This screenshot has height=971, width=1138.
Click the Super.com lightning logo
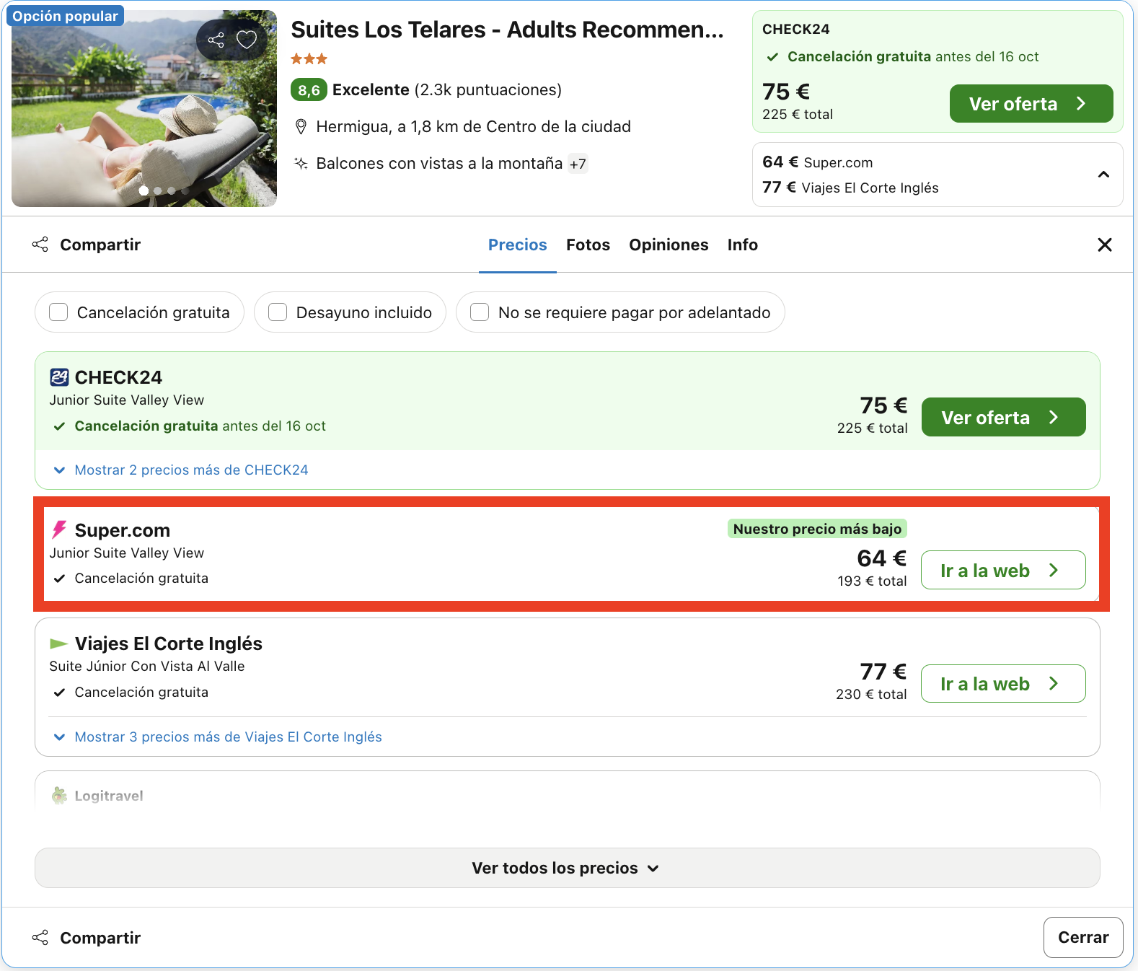[x=59, y=530]
